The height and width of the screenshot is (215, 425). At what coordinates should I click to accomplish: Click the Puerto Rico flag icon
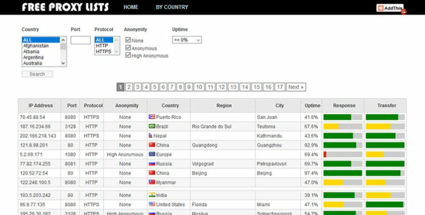coord(152,117)
